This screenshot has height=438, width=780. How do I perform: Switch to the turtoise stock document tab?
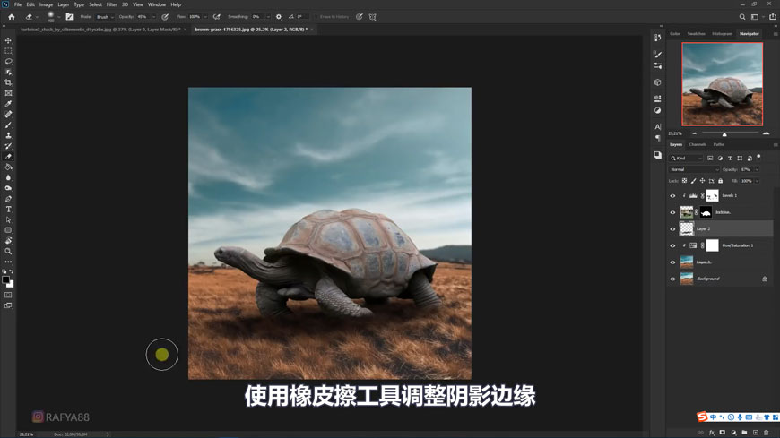coord(99,30)
